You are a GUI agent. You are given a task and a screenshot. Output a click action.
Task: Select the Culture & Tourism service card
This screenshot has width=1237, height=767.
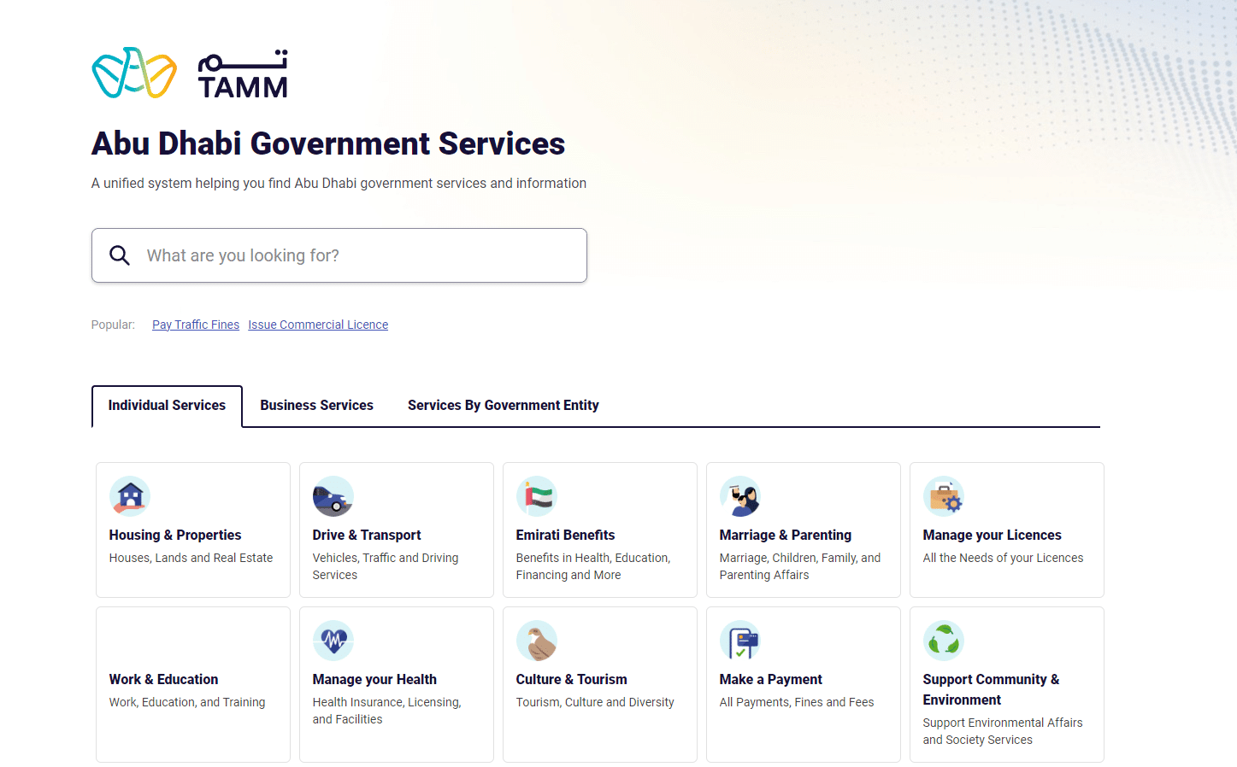(x=599, y=683)
